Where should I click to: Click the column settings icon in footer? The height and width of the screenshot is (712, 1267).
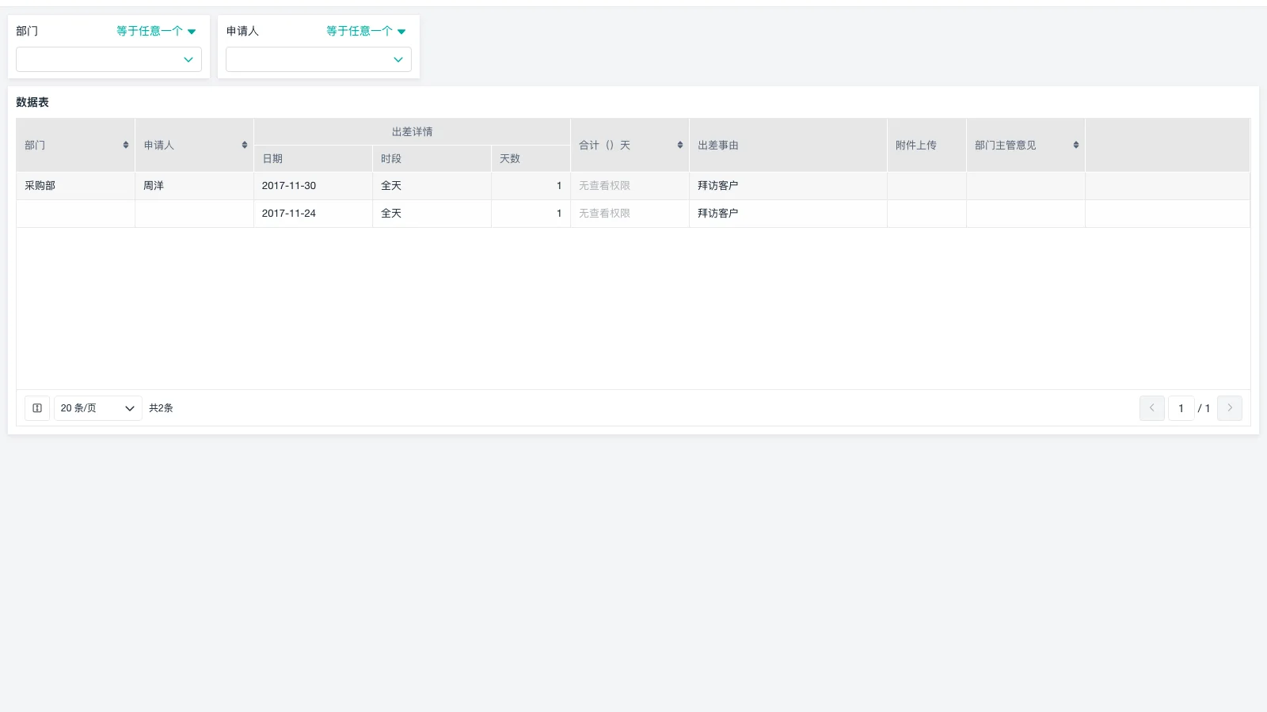click(37, 408)
